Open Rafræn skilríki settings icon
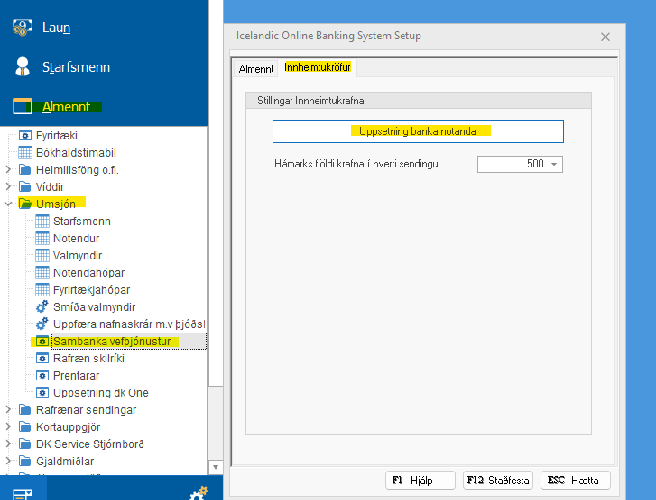Image resolution: width=656 pixels, height=500 pixels. (x=42, y=358)
